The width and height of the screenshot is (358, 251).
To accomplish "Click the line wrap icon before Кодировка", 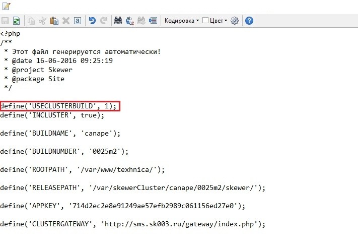I will pos(153,21).
